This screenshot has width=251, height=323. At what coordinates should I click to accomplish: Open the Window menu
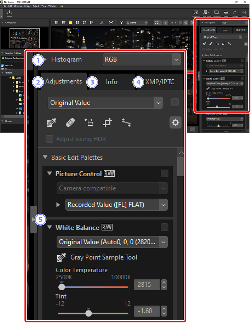tap(52, 6)
